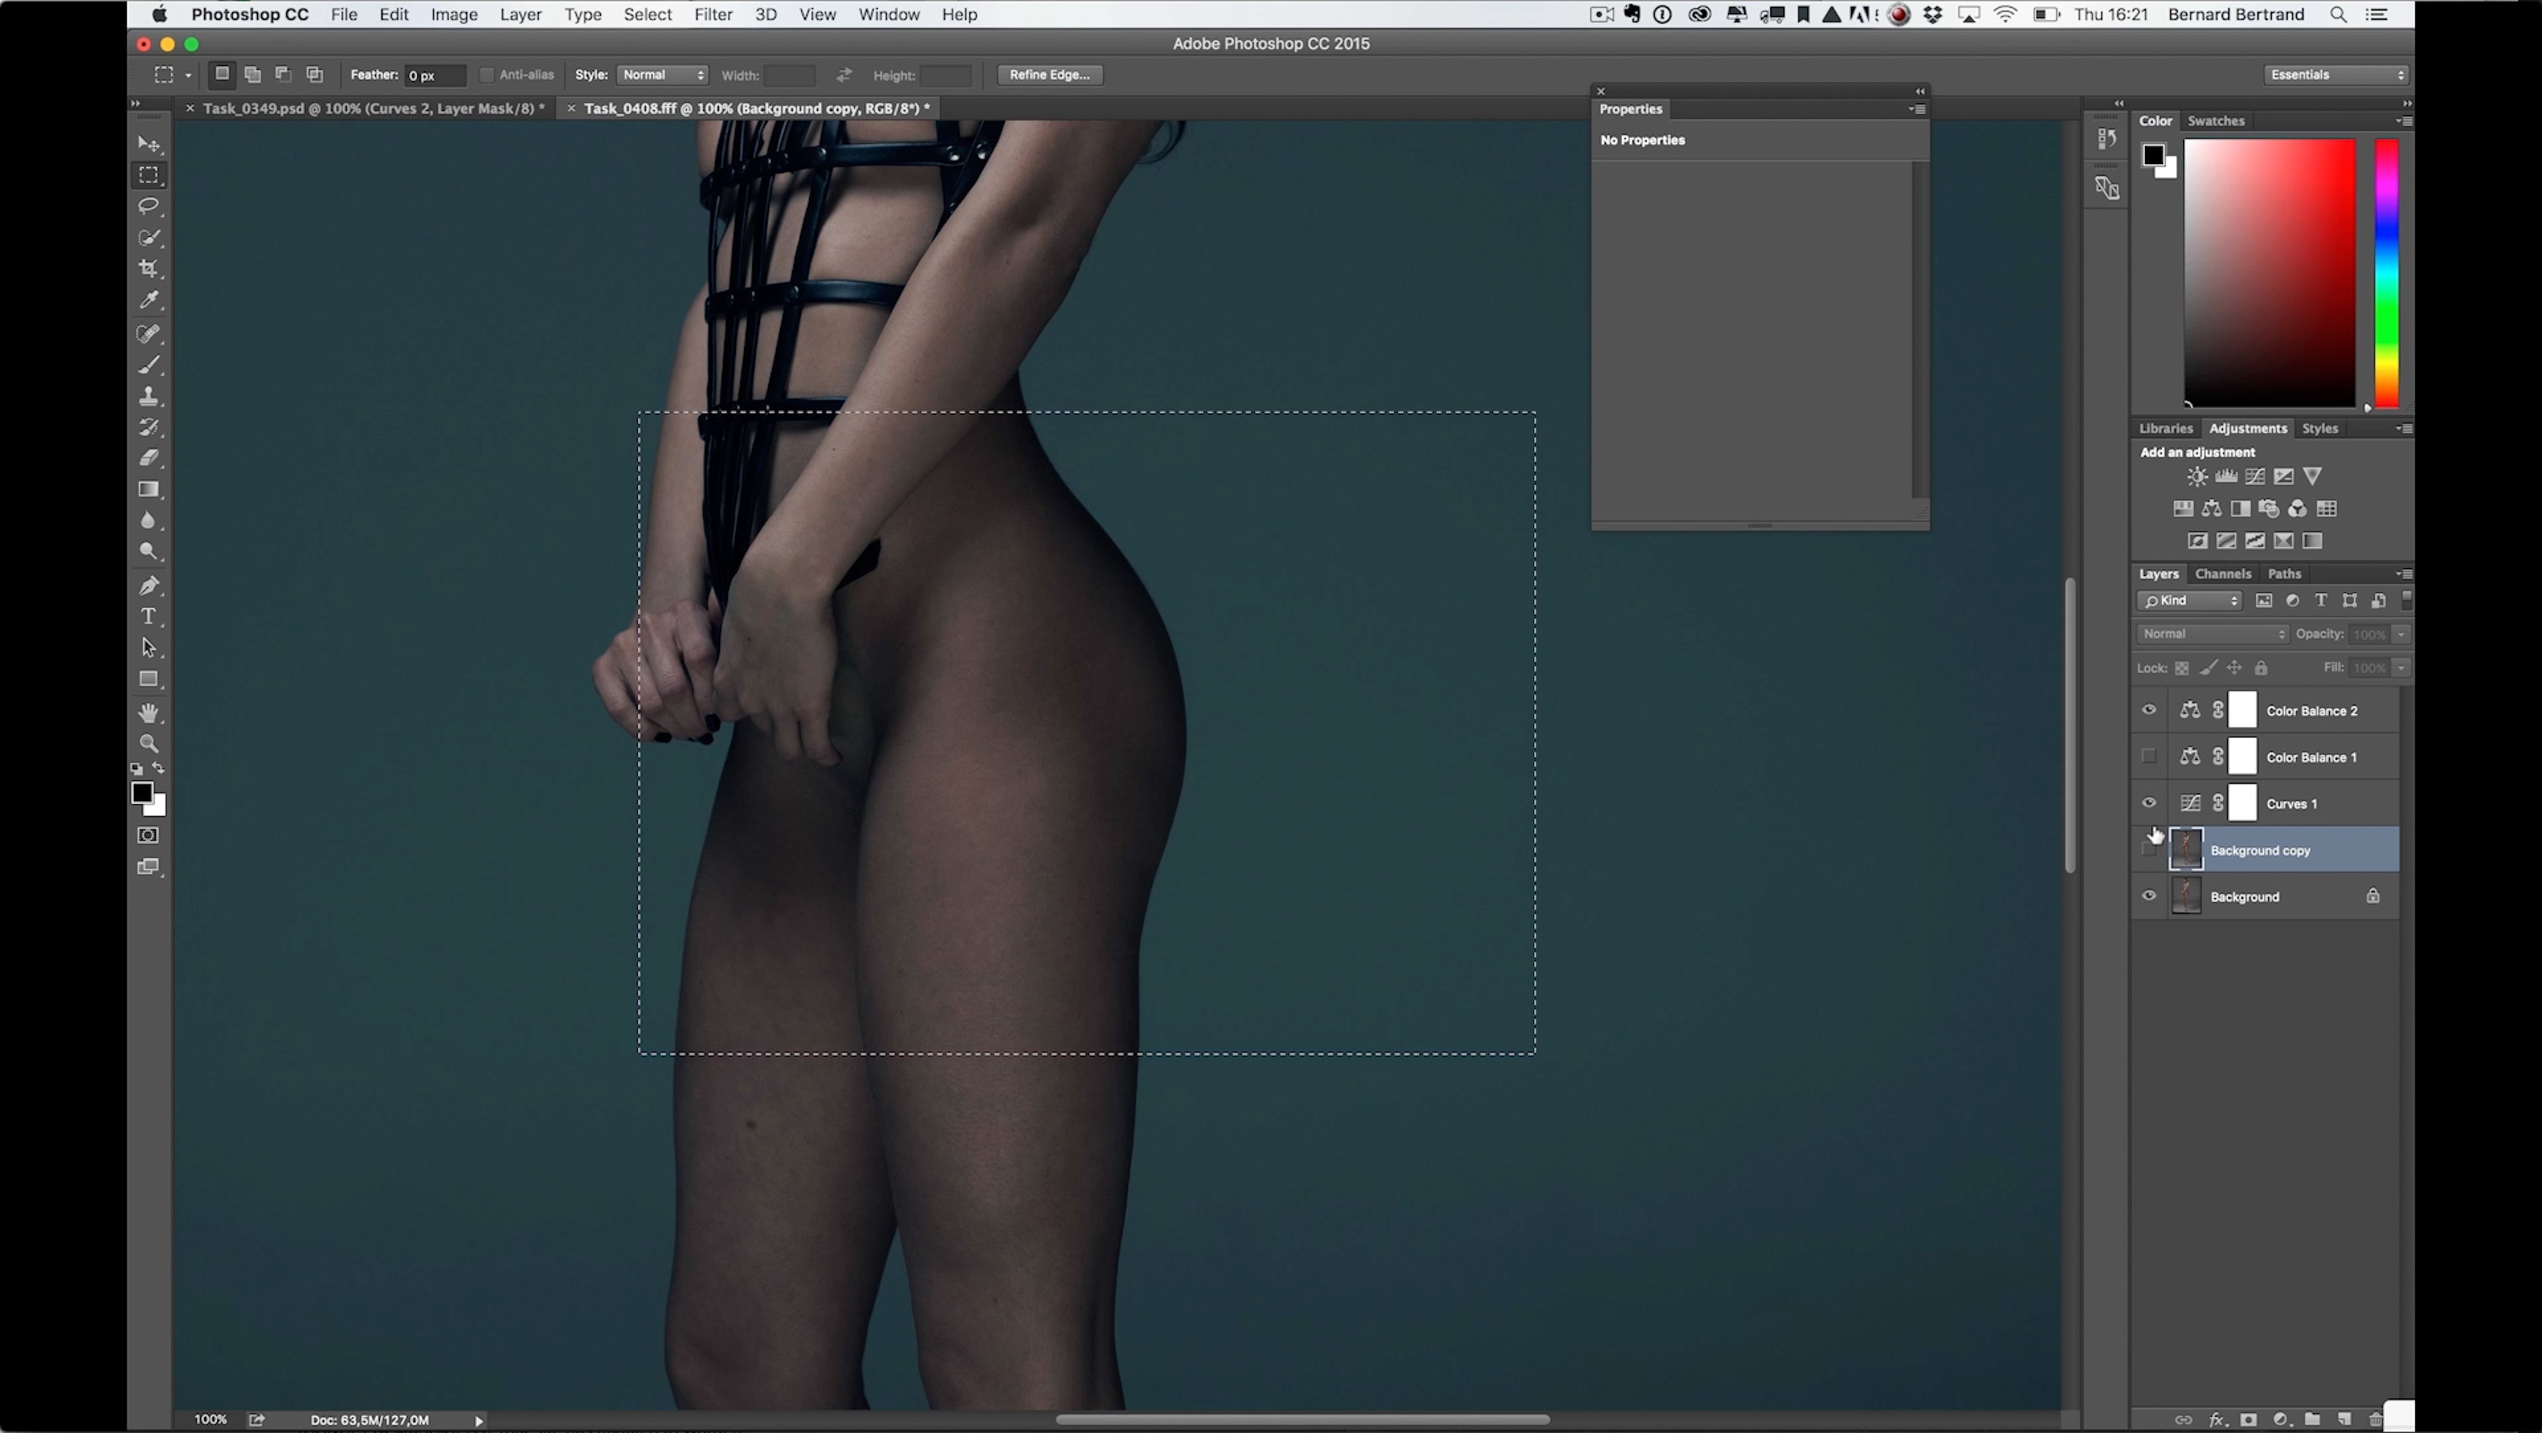The height and width of the screenshot is (1433, 2542).
Task: Enable Lock image pixels
Action: (x=2209, y=668)
